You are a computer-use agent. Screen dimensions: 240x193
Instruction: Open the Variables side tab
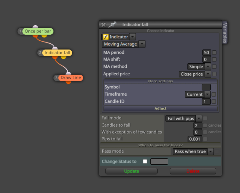tap(225, 33)
